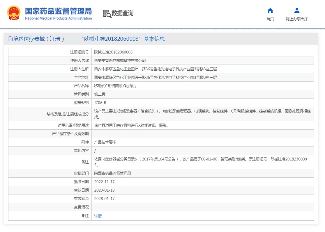This screenshot has height=232, width=325.
Task: Click the 注册证编号 label
Action: 80,52
